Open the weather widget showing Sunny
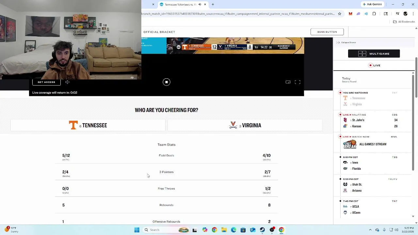This screenshot has width=418, height=235. point(11,230)
